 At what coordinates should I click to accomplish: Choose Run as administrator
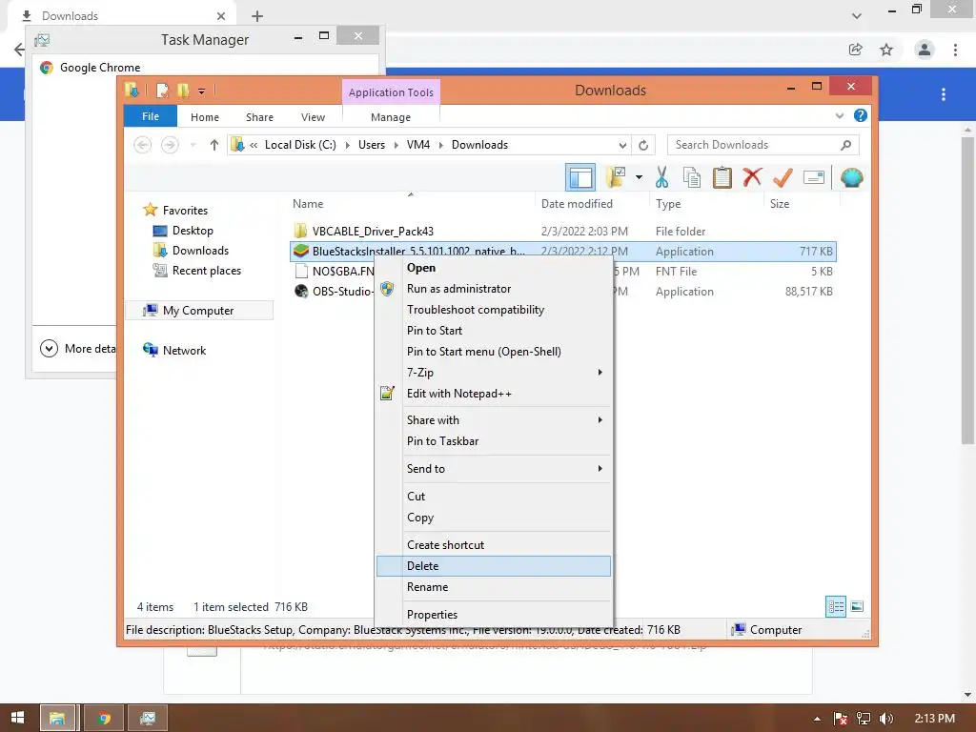494,289
